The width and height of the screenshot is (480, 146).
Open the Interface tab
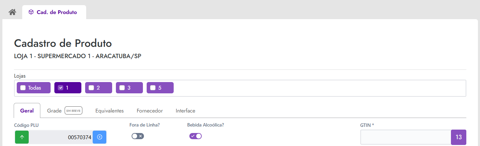(x=186, y=111)
